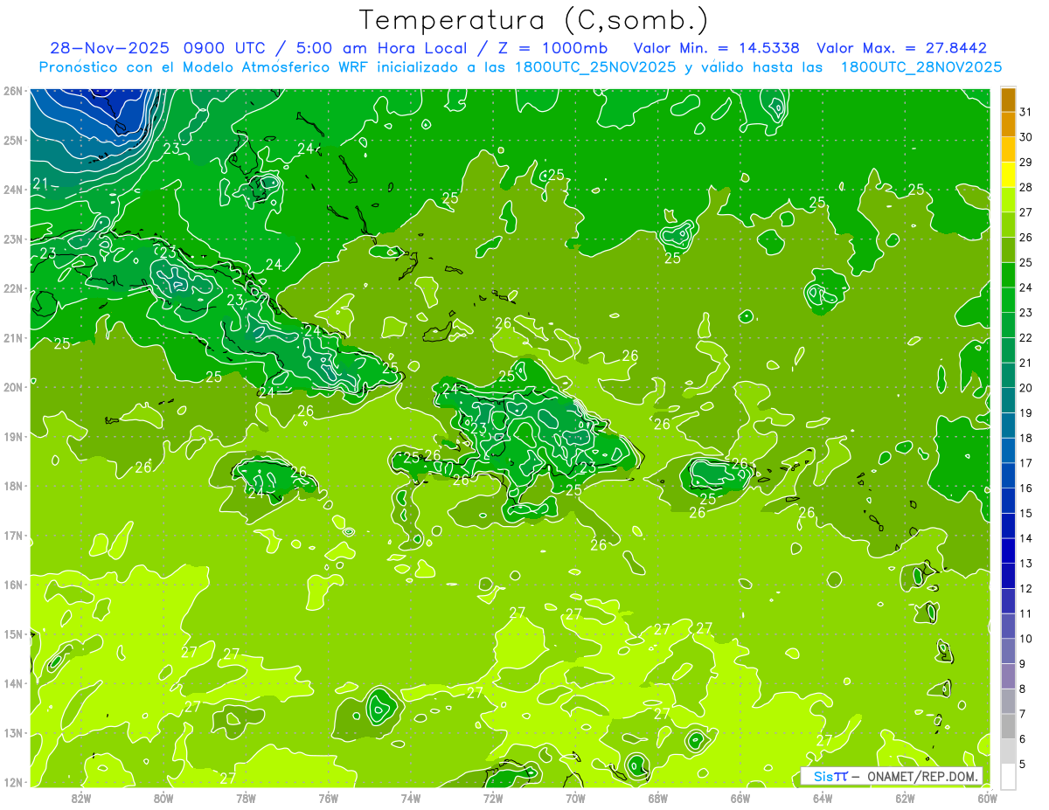Click legend label '5'
1049x810 pixels.
point(1023,764)
